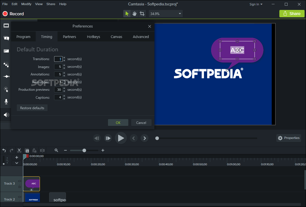Open the Voice Narration microphone panel
Viewport: 306px width, 207px height.
coord(6,102)
